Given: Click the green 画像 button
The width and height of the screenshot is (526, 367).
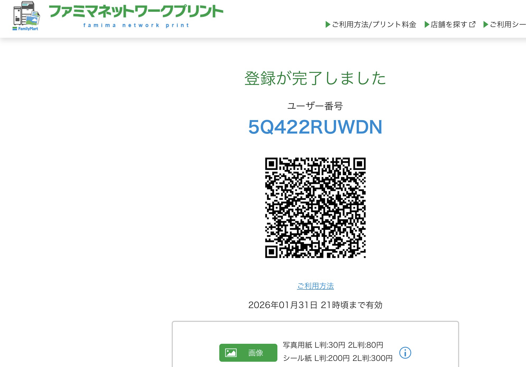Looking at the screenshot, I should click(248, 353).
